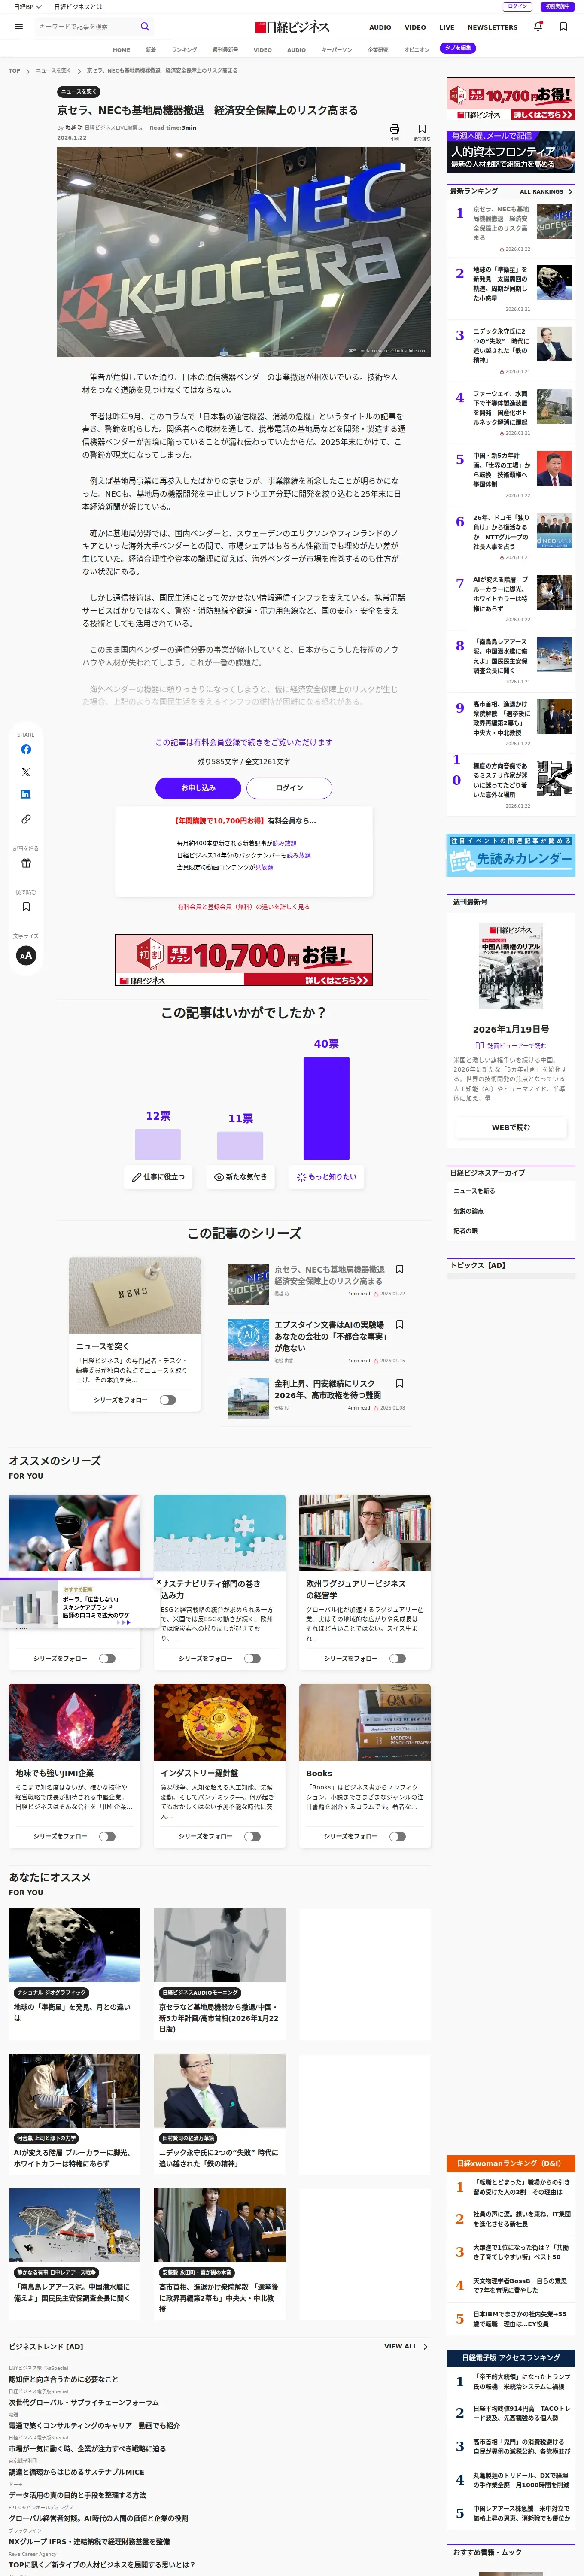The image size is (584, 2576).
Task: Open the hamburger menu icon
Action: tap(19, 27)
